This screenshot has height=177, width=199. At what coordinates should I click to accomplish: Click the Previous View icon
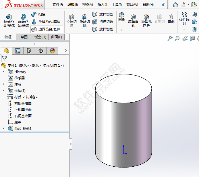[185, 38]
